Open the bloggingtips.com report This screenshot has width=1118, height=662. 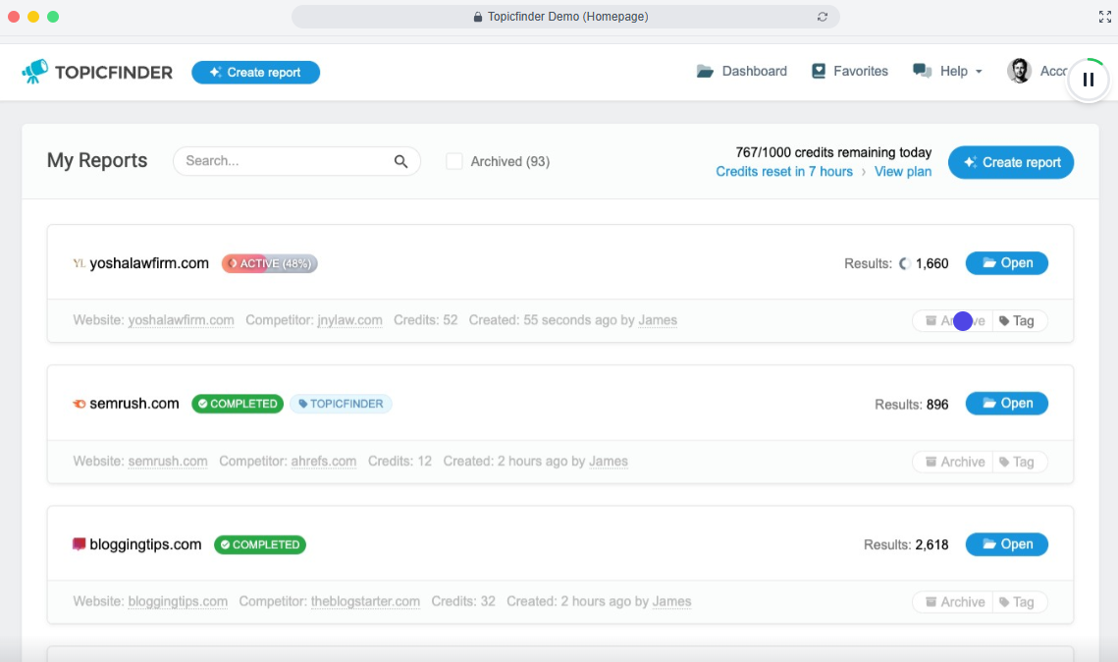tap(1007, 543)
